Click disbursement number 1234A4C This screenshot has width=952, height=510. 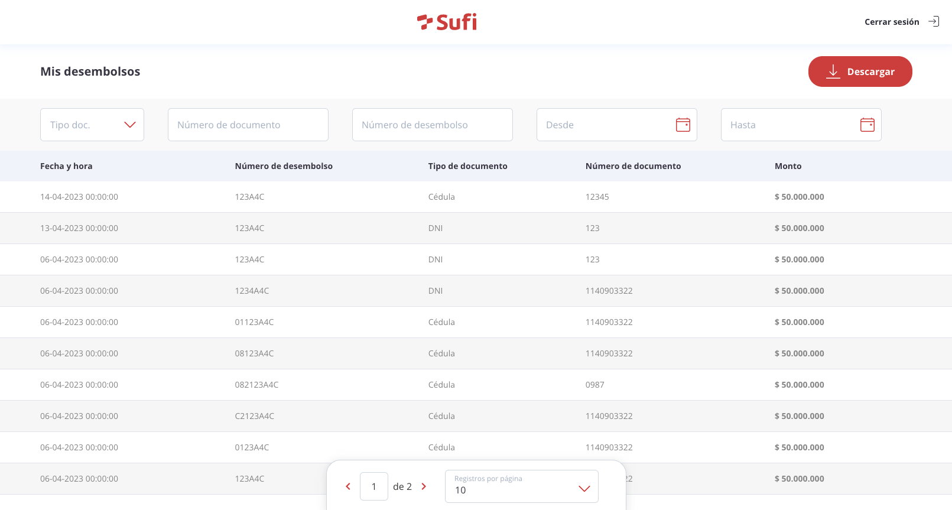(252, 291)
